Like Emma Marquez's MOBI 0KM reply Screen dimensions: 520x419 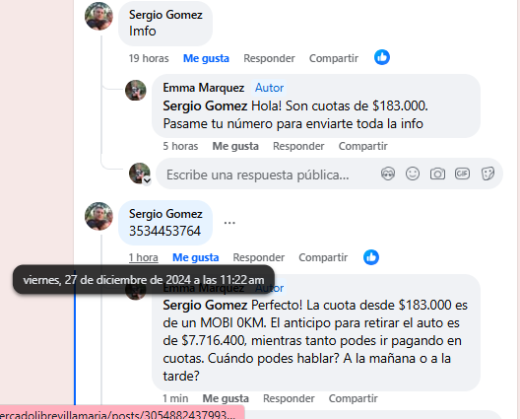coord(226,398)
